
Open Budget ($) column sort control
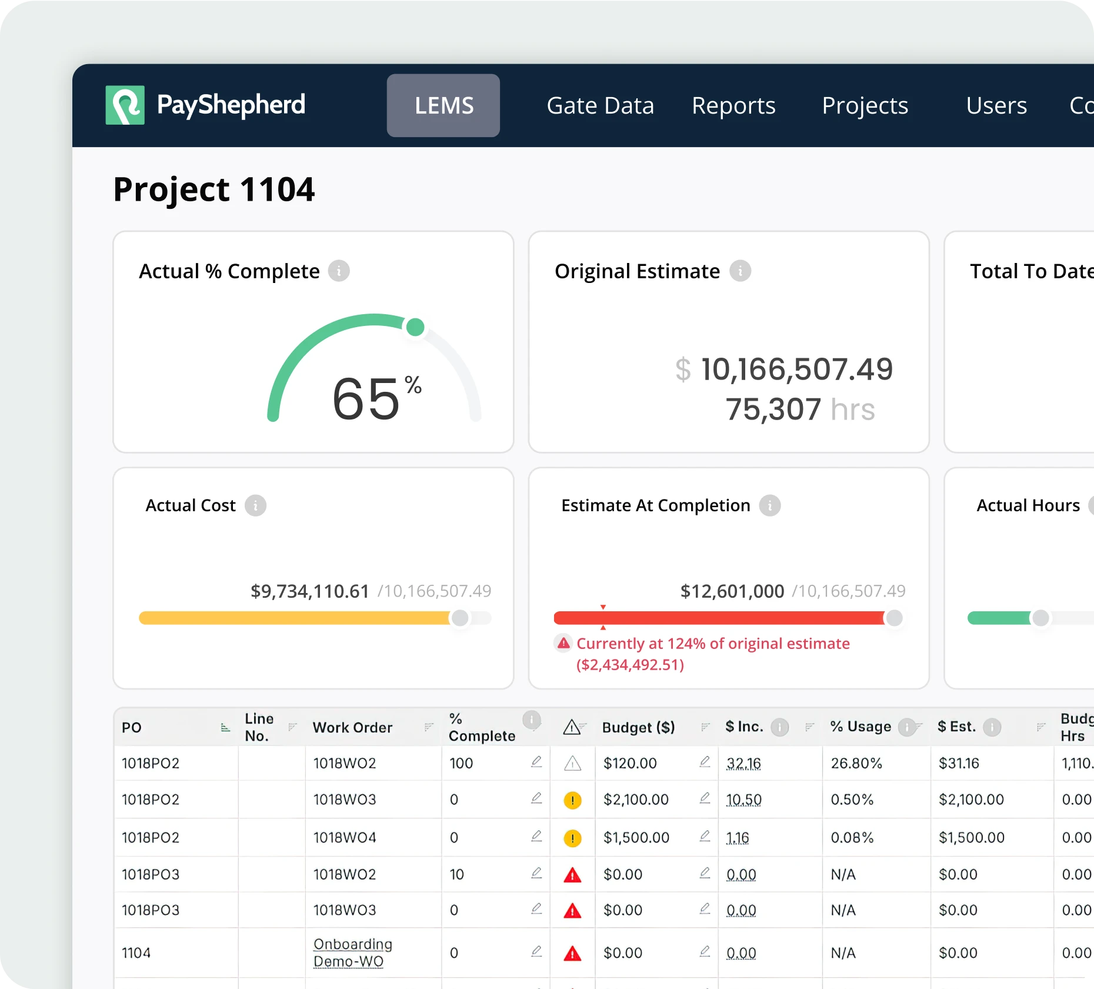tap(705, 728)
